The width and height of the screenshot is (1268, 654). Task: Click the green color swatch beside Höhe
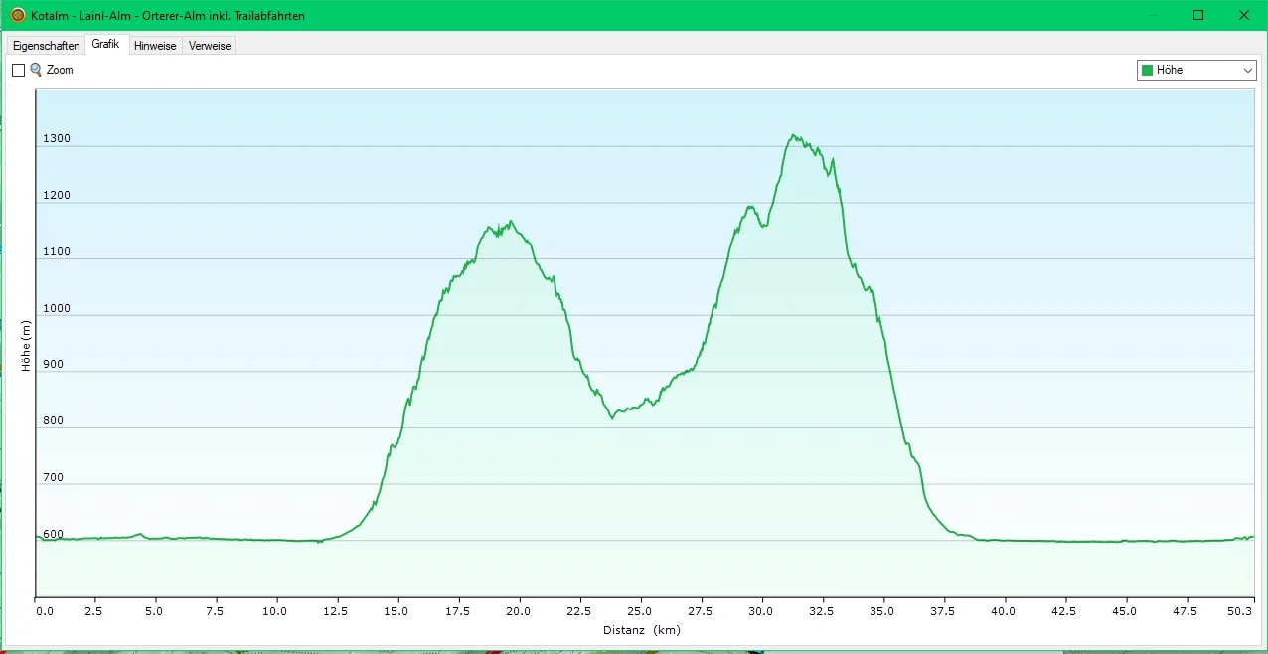click(x=1148, y=71)
